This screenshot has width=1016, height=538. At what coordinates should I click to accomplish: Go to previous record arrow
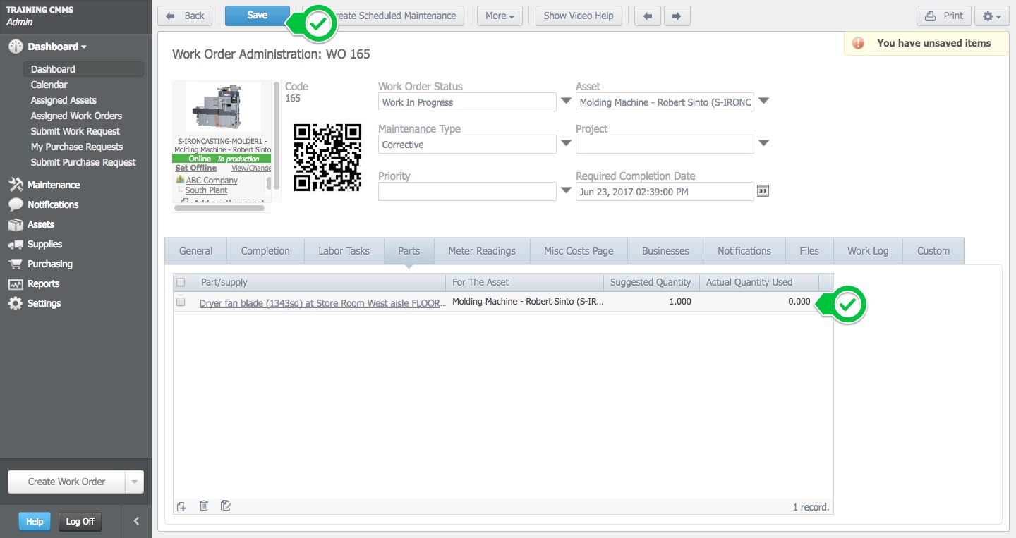click(648, 16)
